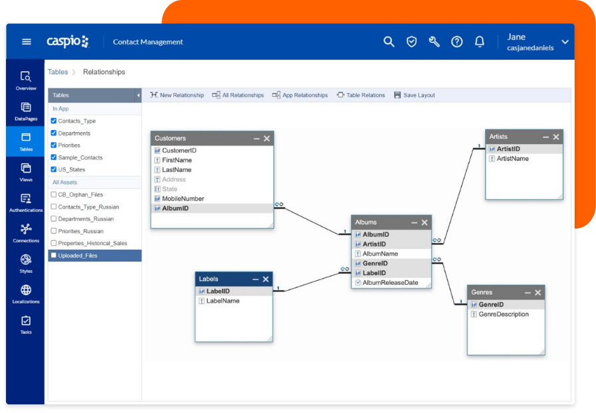Check CB_Orphan_Files checkbox
Viewport: 596px width, 413px height.
[54, 195]
